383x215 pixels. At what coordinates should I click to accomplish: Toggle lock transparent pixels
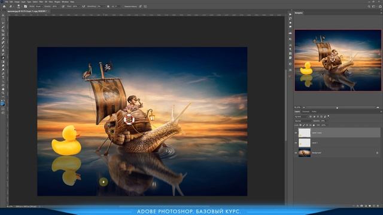(300, 125)
